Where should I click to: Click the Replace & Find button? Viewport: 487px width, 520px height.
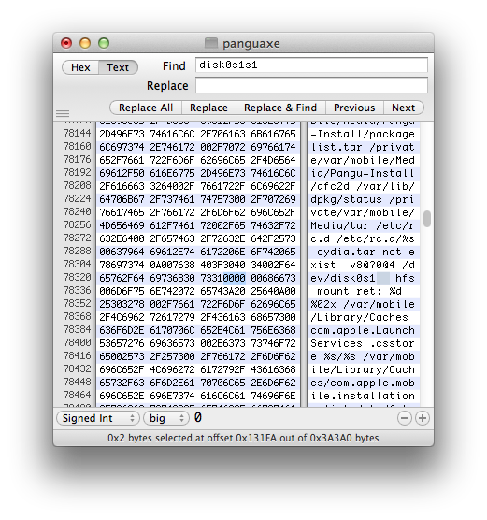[280, 108]
